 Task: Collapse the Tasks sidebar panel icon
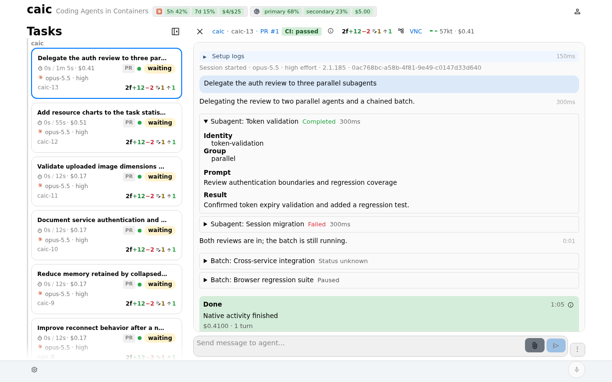pos(175,32)
